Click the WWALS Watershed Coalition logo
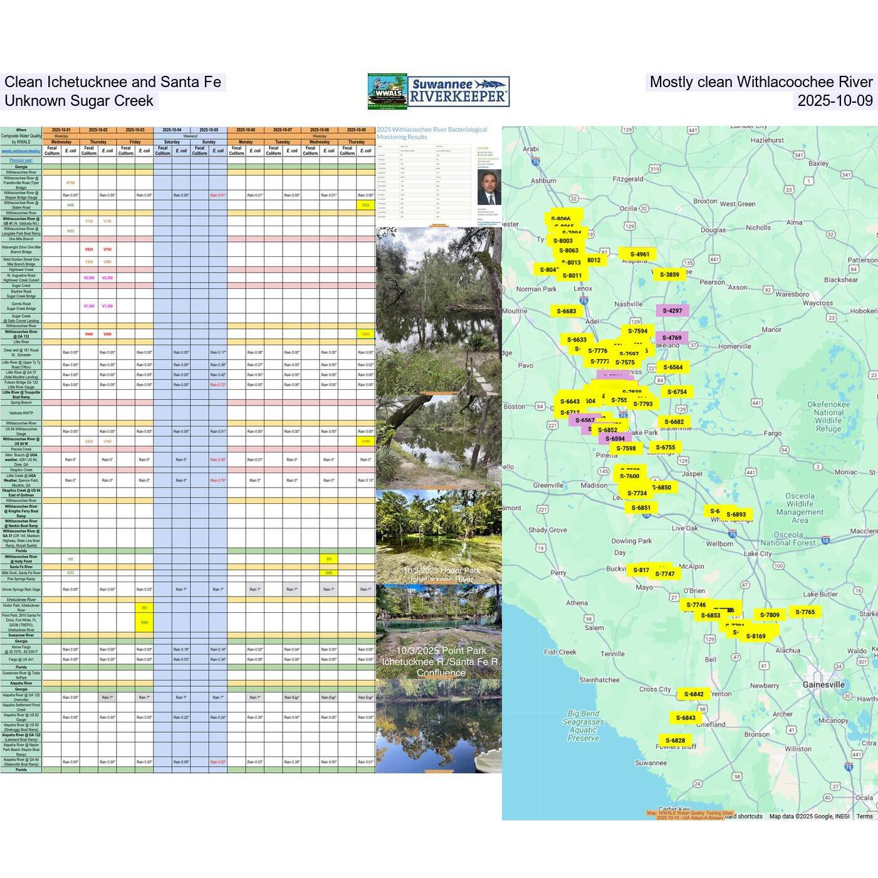 tap(388, 91)
